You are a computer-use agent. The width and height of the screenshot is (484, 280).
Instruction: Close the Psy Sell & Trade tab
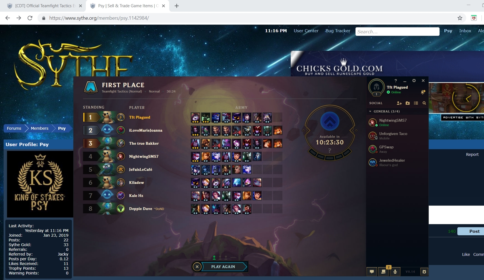pyautogui.click(x=164, y=6)
